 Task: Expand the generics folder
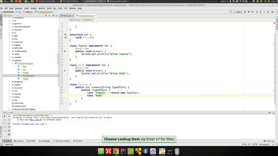[x=10, y=23]
